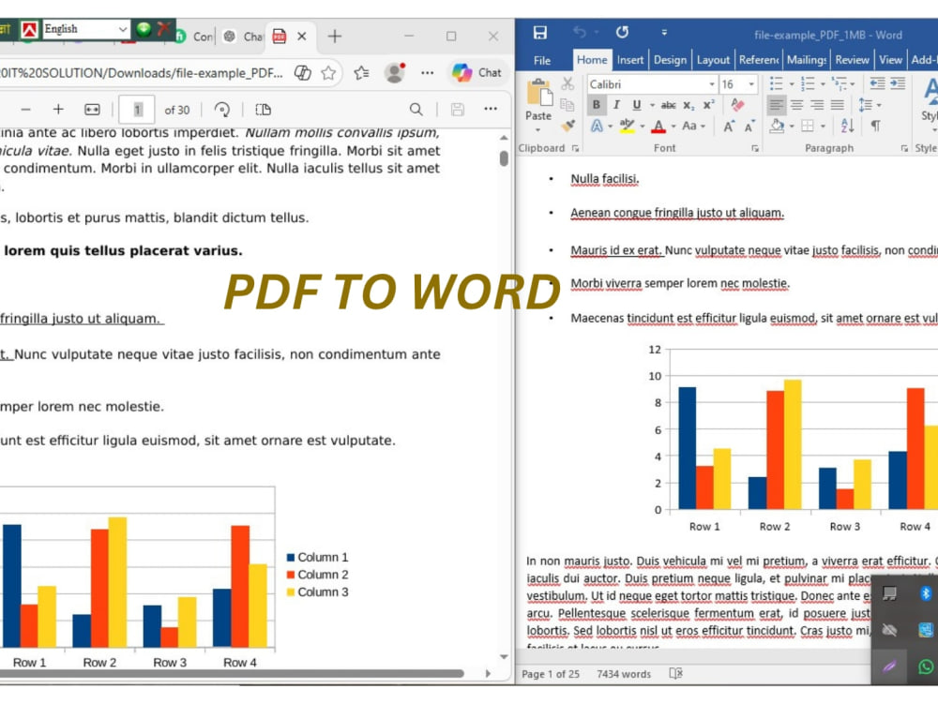
Task: Switch to the Layout tab
Action: (713, 60)
